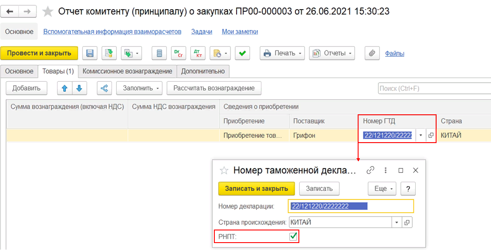The height and width of the screenshot is (250, 491).
Task: Switch to the Дополнительно tab
Action: [203, 71]
